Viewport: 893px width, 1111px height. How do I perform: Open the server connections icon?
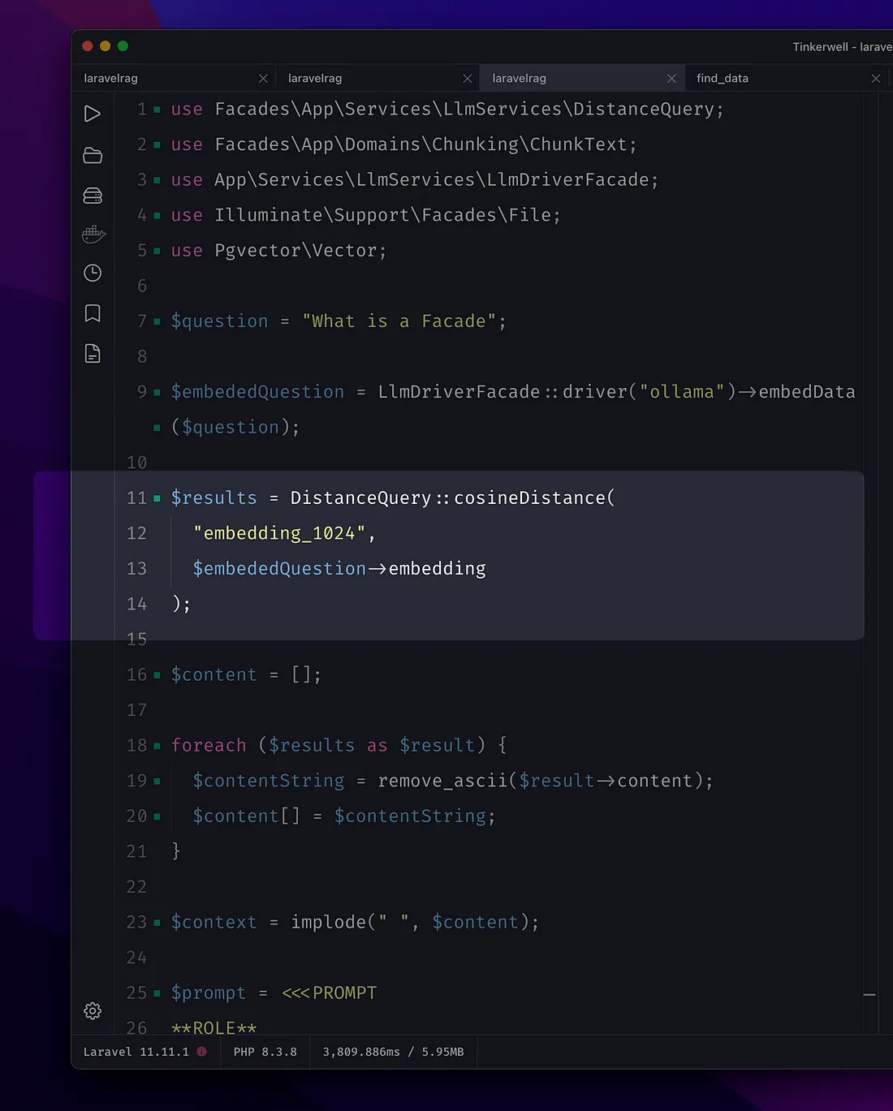pos(93,196)
